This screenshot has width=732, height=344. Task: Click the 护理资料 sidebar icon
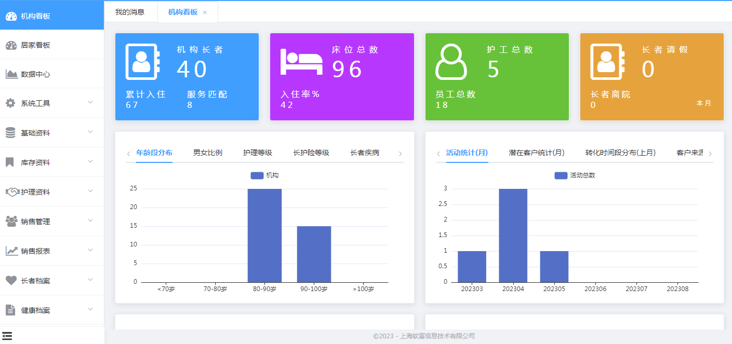coord(10,191)
